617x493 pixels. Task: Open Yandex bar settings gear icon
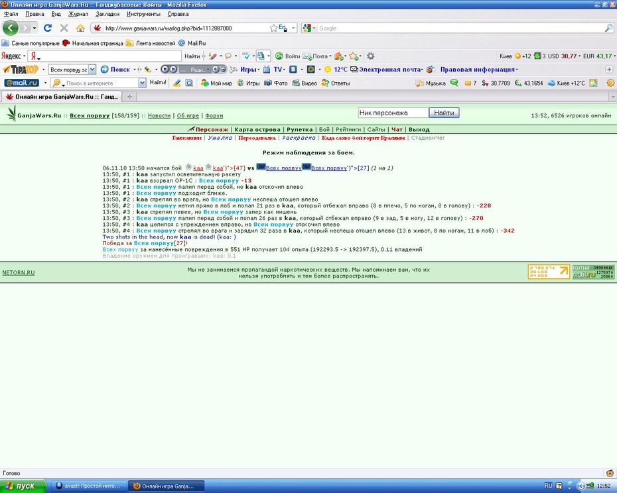point(370,56)
